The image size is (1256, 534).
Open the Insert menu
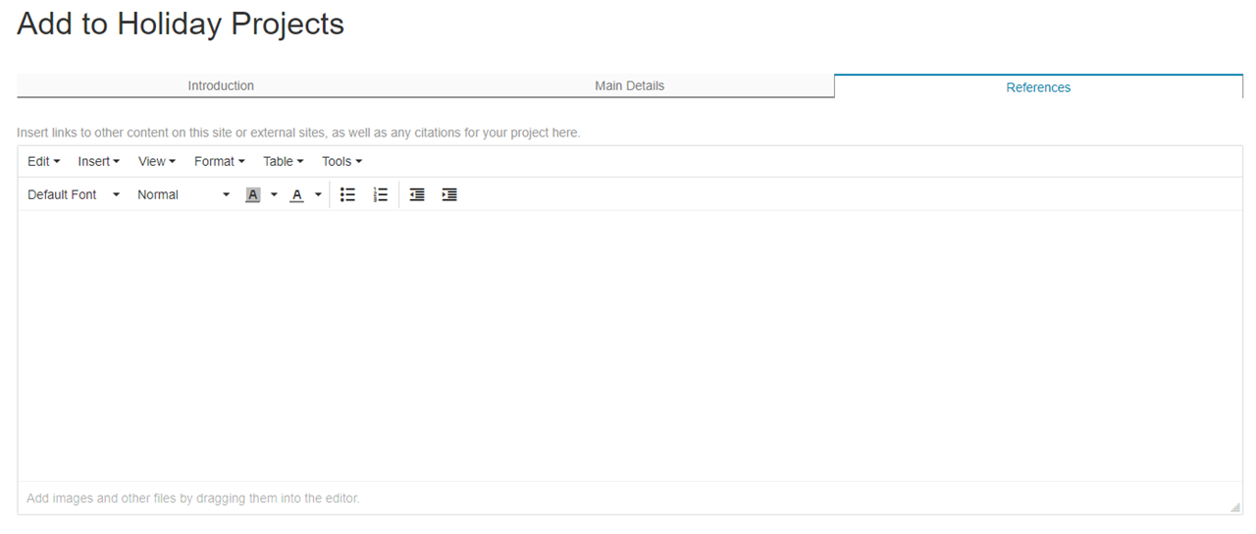(98, 161)
